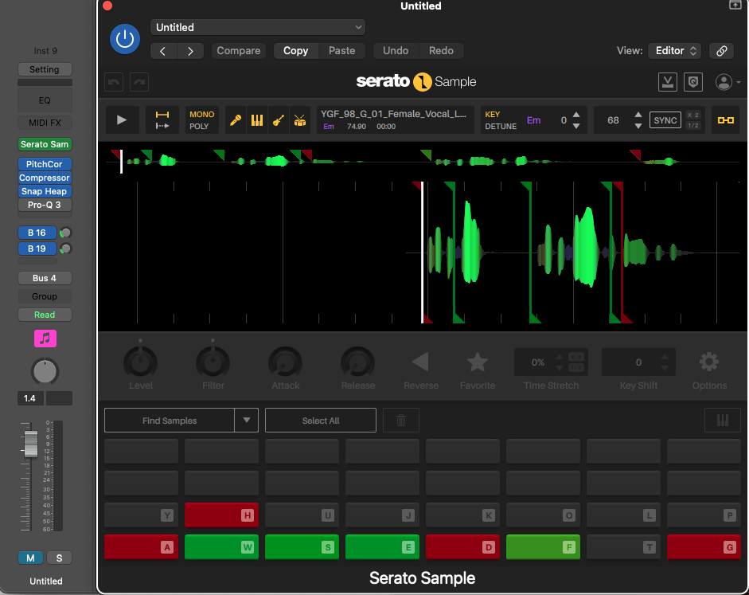This screenshot has width=749, height=595.
Task: Click the Find Samples button
Action: [x=170, y=421]
